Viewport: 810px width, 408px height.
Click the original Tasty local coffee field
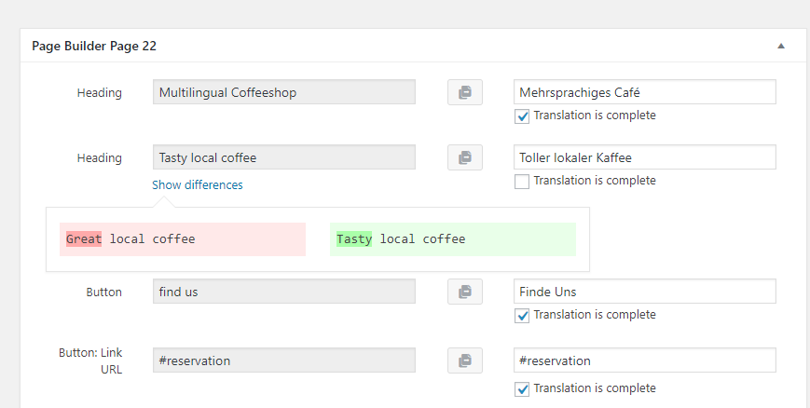(284, 157)
